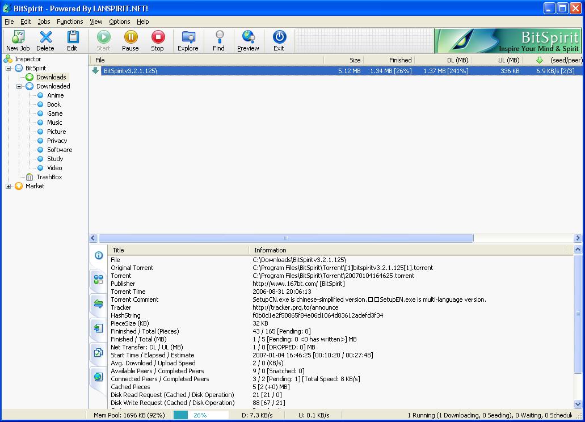Click the job's green download status icon
585x422 pixels.
coord(95,70)
